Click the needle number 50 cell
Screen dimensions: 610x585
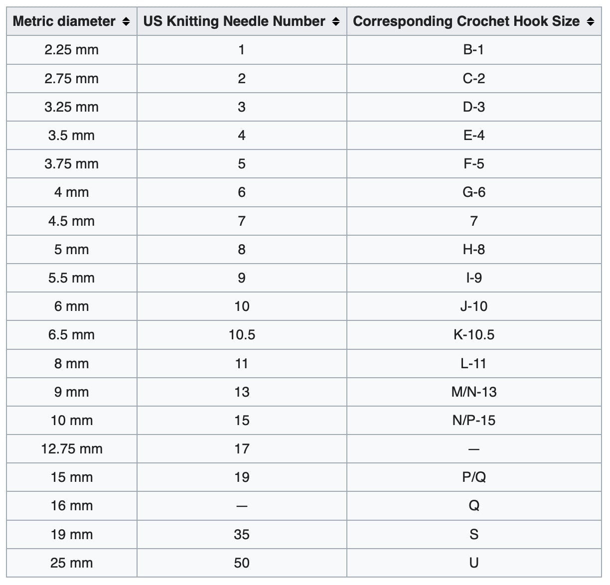click(242, 563)
